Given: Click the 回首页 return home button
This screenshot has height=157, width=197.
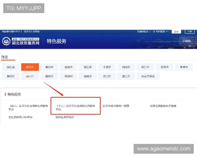Looking at the screenshot, I should coord(187,41).
